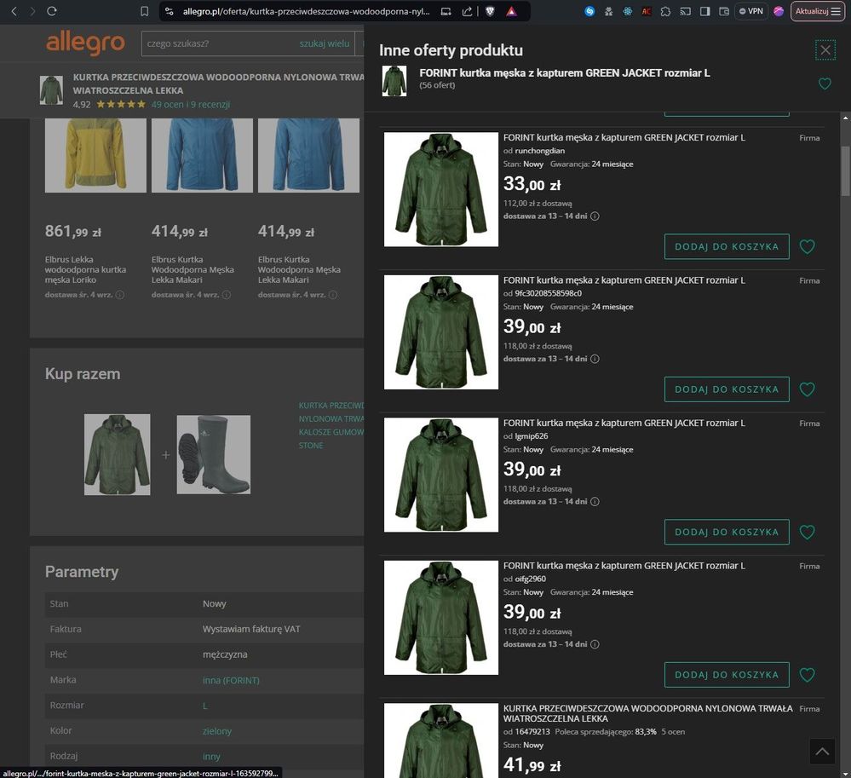Image resolution: width=851 pixels, height=778 pixels.
Task: Favorite the product with the header heart icon
Action: 825,84
